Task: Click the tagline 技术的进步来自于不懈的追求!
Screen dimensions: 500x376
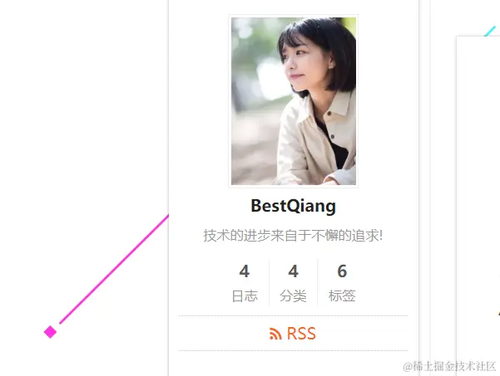Action: tap(293, 236)
